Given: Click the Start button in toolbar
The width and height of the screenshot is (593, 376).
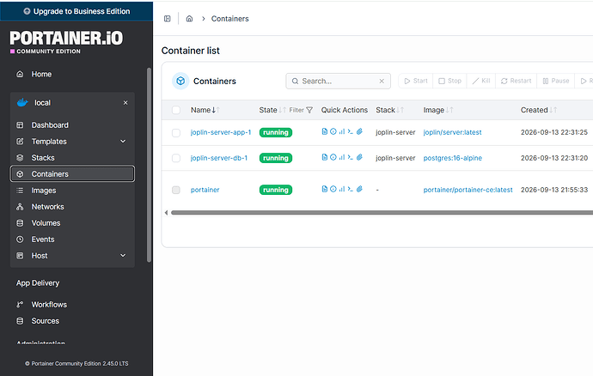Looking at the screenshot, I should tap(416, 81).
